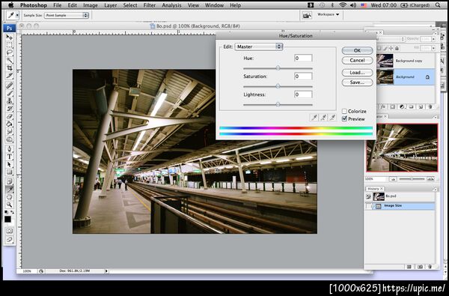Delete history state with History trash icon

coord(430,267)
